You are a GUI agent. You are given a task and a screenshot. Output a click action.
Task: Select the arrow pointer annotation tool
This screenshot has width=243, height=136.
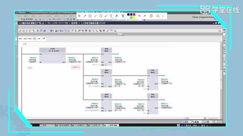(79, 16)
